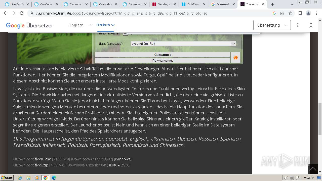Screen dimensions: 322x181
Task: Open a new browser tab
Action: (272, 4)
